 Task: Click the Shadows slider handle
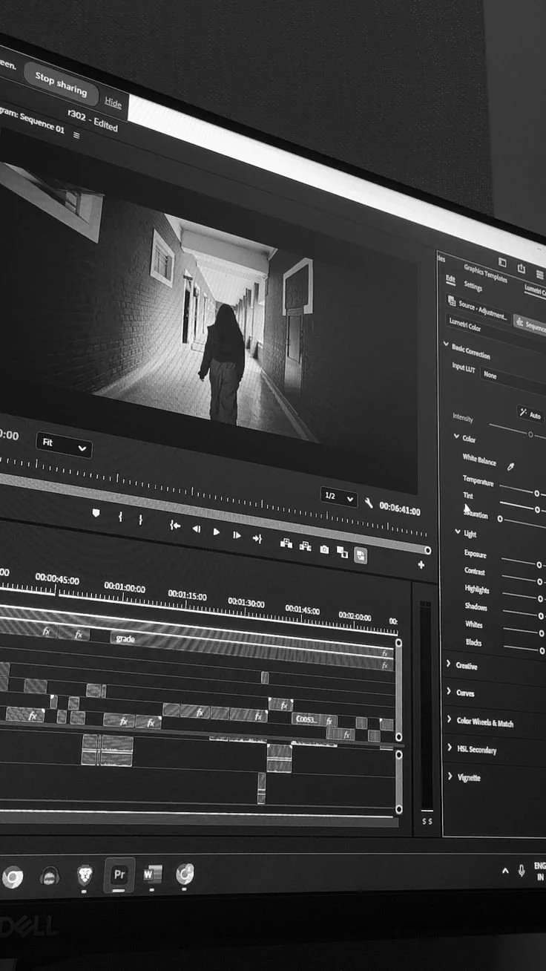coord(541,615)
